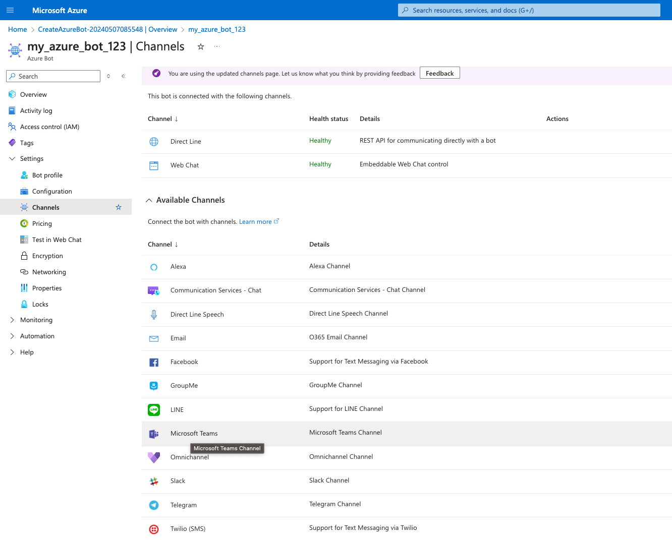
Task: Open the Slack channel icon
Action: (154, 481)
